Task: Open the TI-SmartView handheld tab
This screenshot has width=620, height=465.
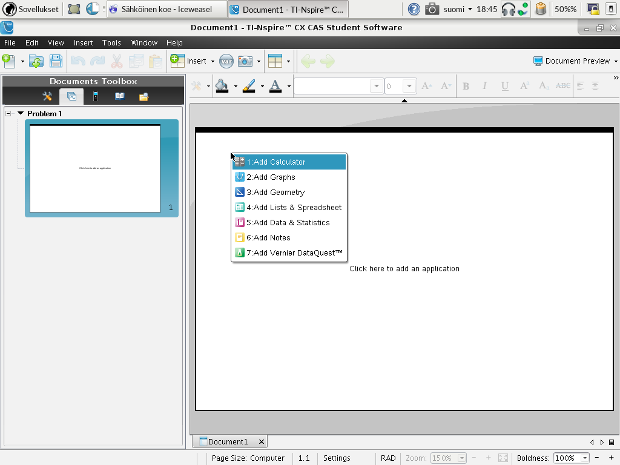Action: pyautogui.click(x=96, y=96)
